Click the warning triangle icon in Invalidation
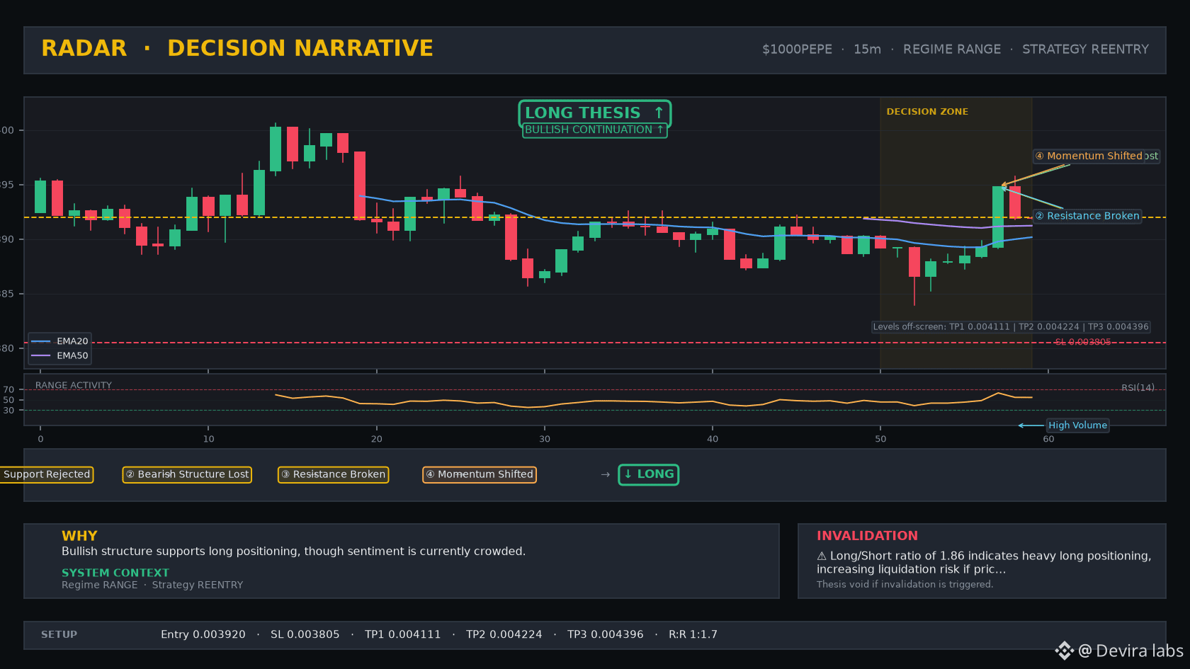1190x669 pixels. [822, 556]
